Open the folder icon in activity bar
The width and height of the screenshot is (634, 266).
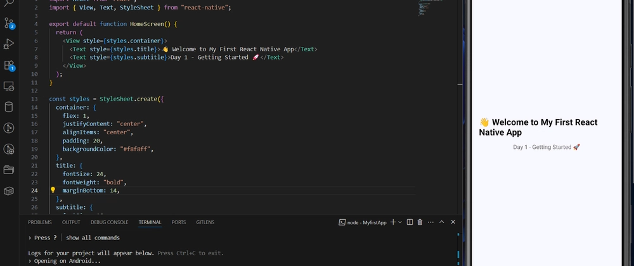pos(8,170)
